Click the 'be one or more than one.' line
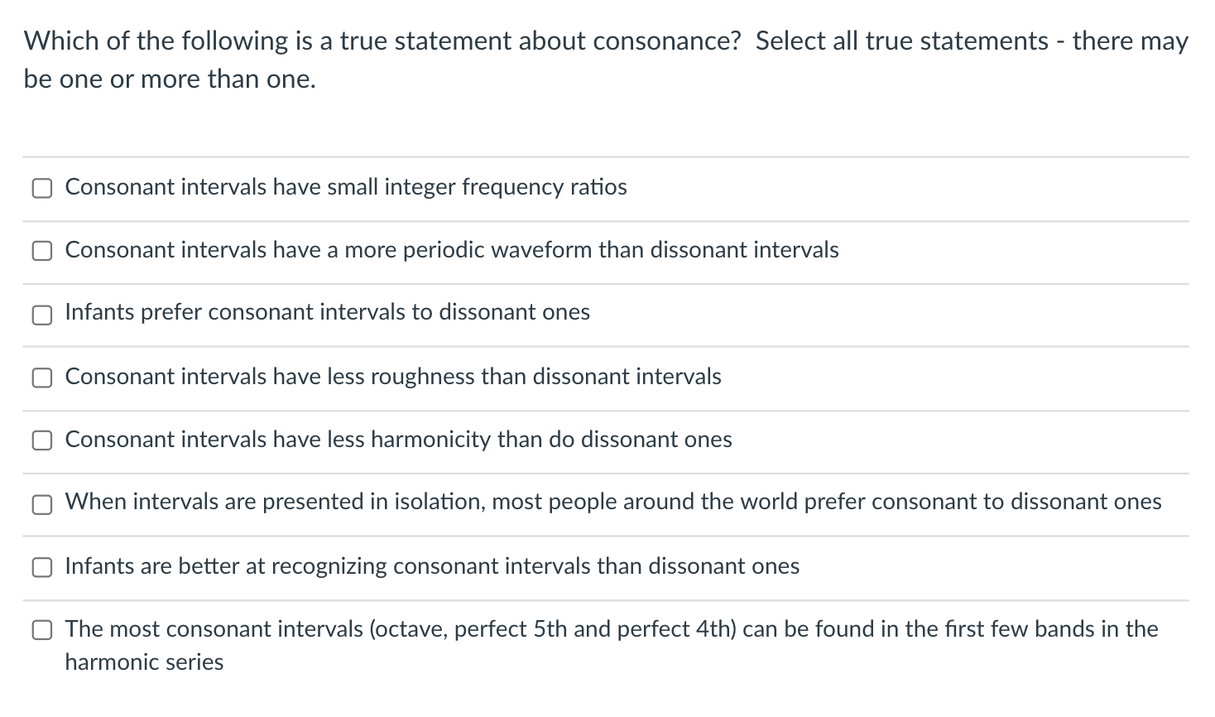Image resolution: width=1215 pixels, height=717 pixels. tap(170, 79)
